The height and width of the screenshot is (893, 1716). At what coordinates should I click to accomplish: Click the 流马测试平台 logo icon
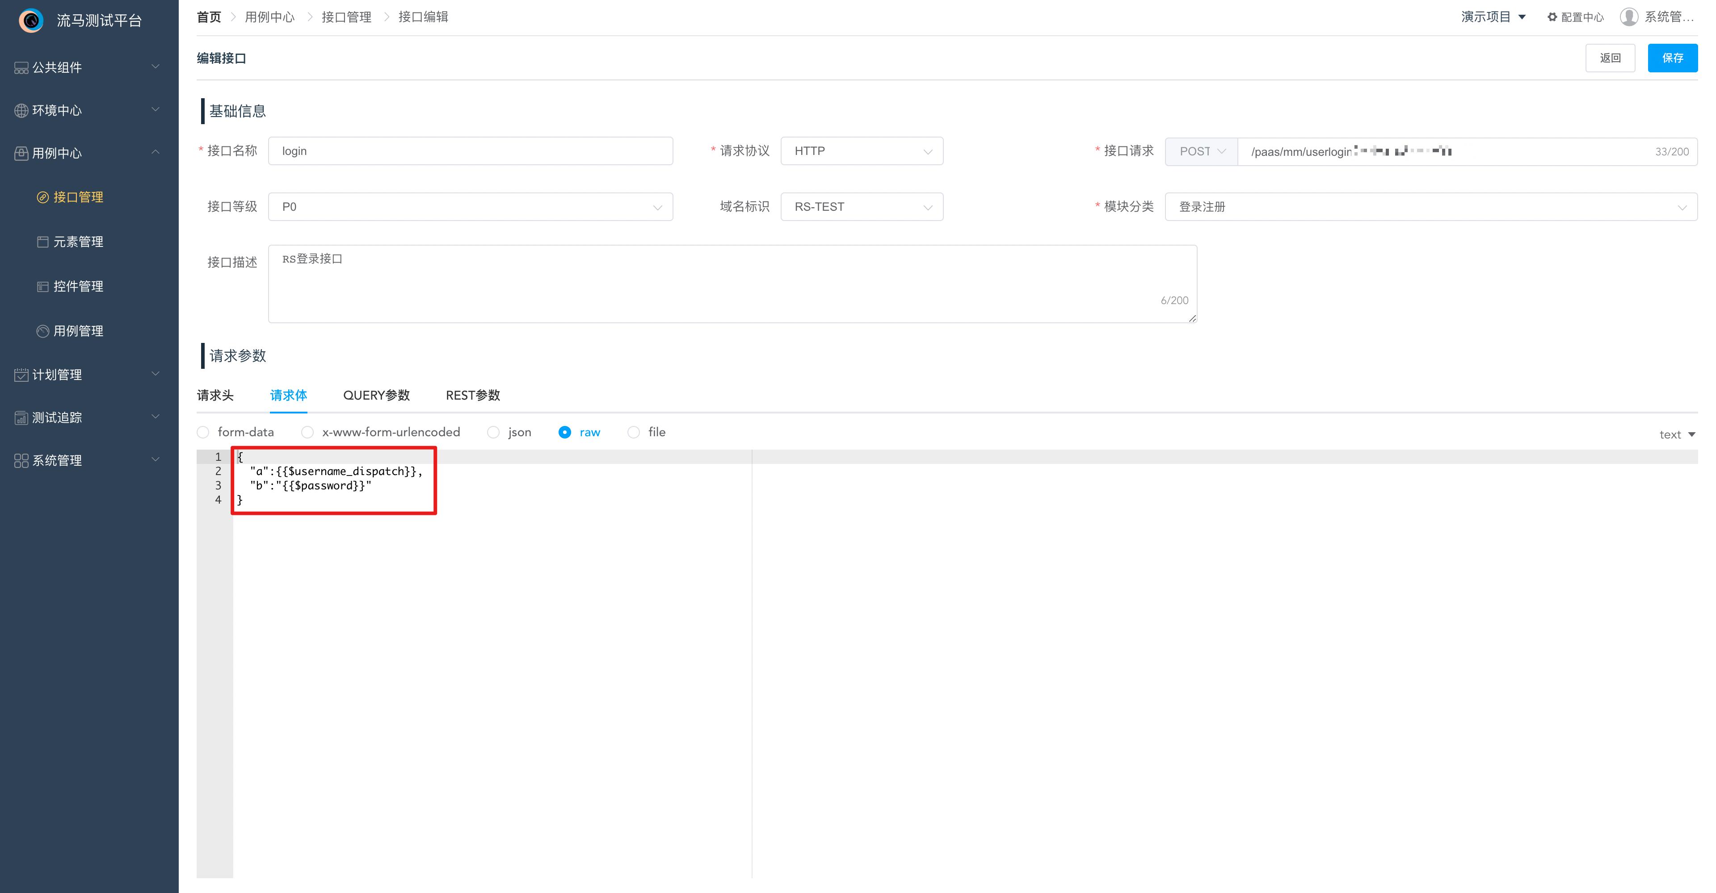(x=31, y=20)
